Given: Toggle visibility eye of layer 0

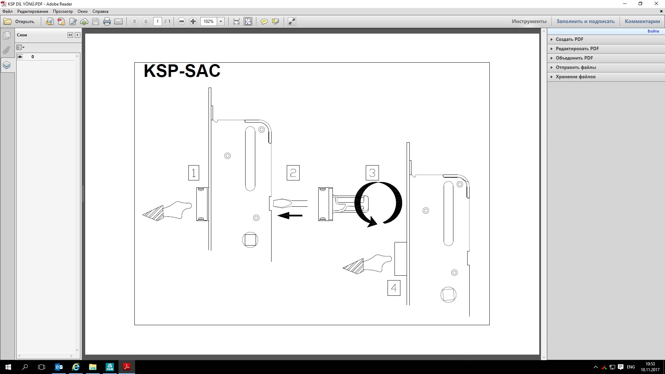Looking at the screenshot, I should coord(20,57).
